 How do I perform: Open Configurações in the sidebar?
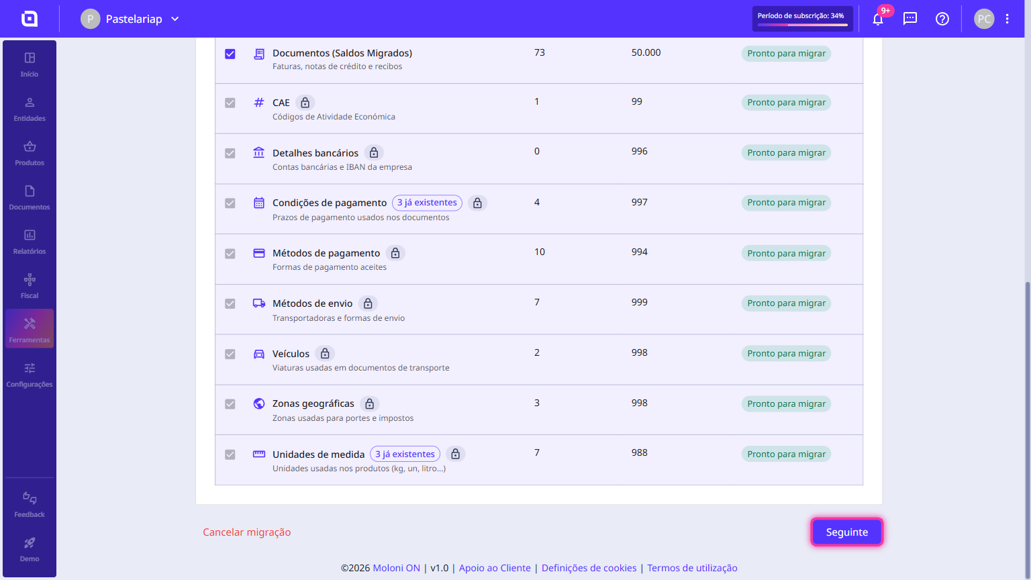click(30, 375)
